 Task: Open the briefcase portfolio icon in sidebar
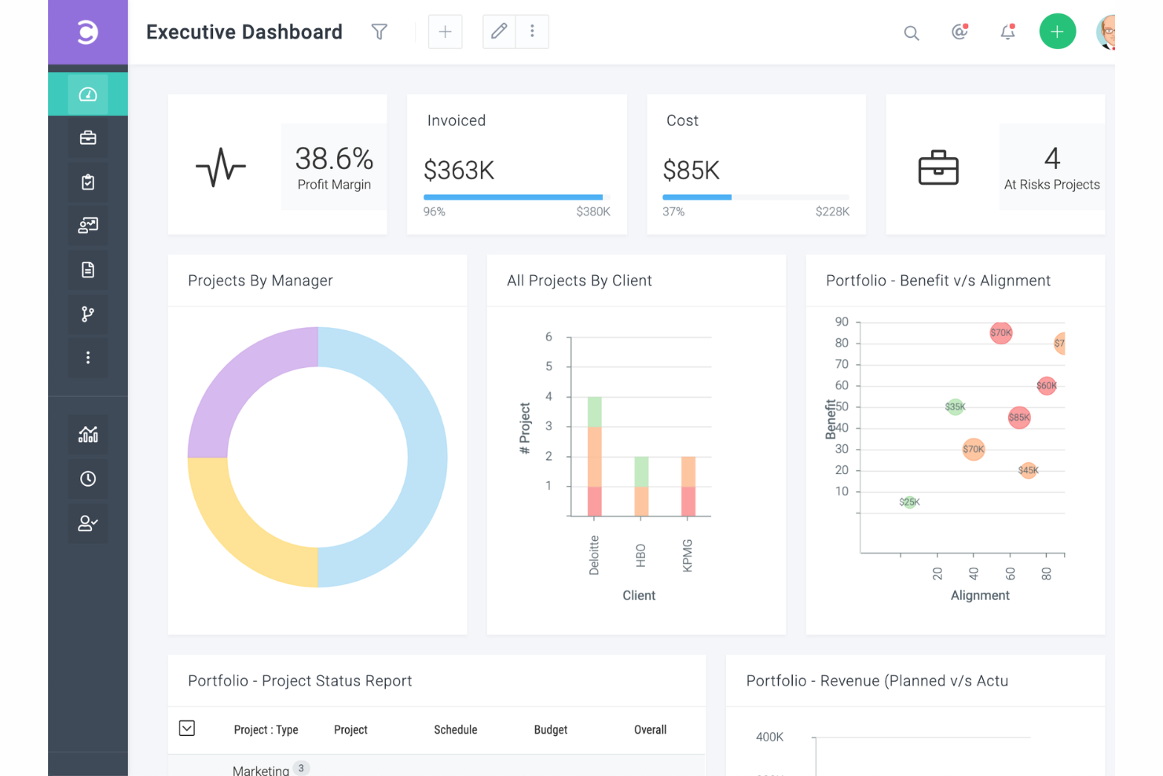88,138
